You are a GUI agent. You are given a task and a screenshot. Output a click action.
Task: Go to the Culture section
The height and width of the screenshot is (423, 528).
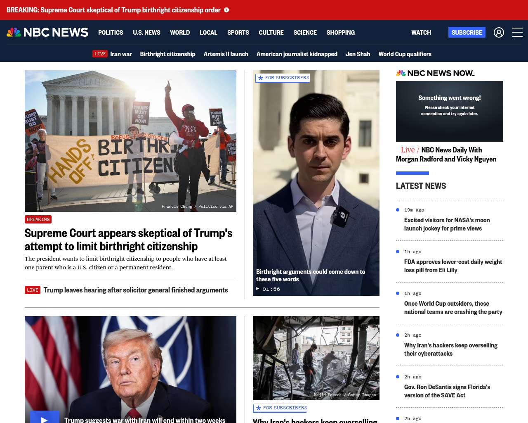271,32
